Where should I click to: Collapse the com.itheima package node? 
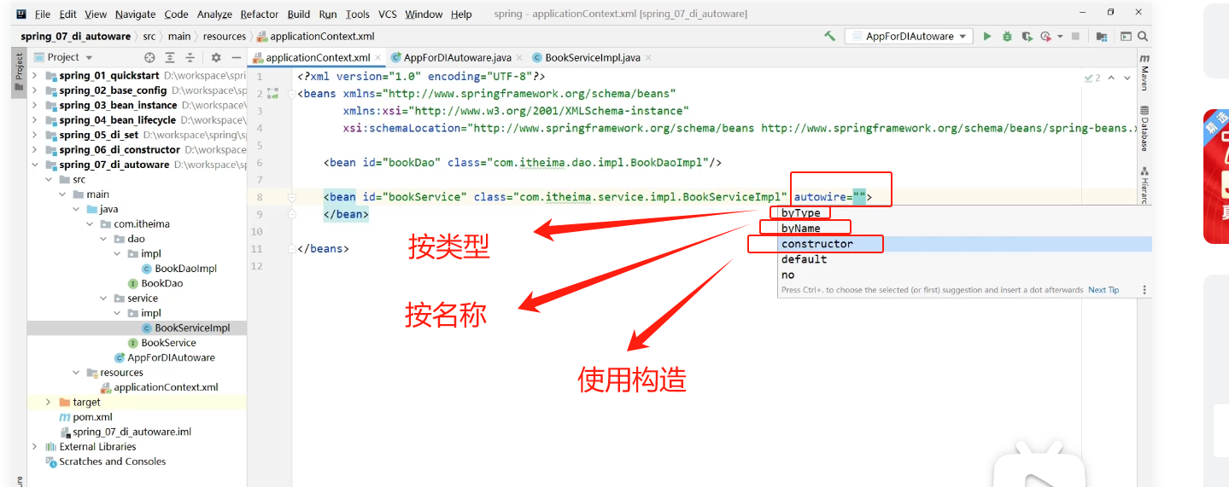[x=90, y=224]
